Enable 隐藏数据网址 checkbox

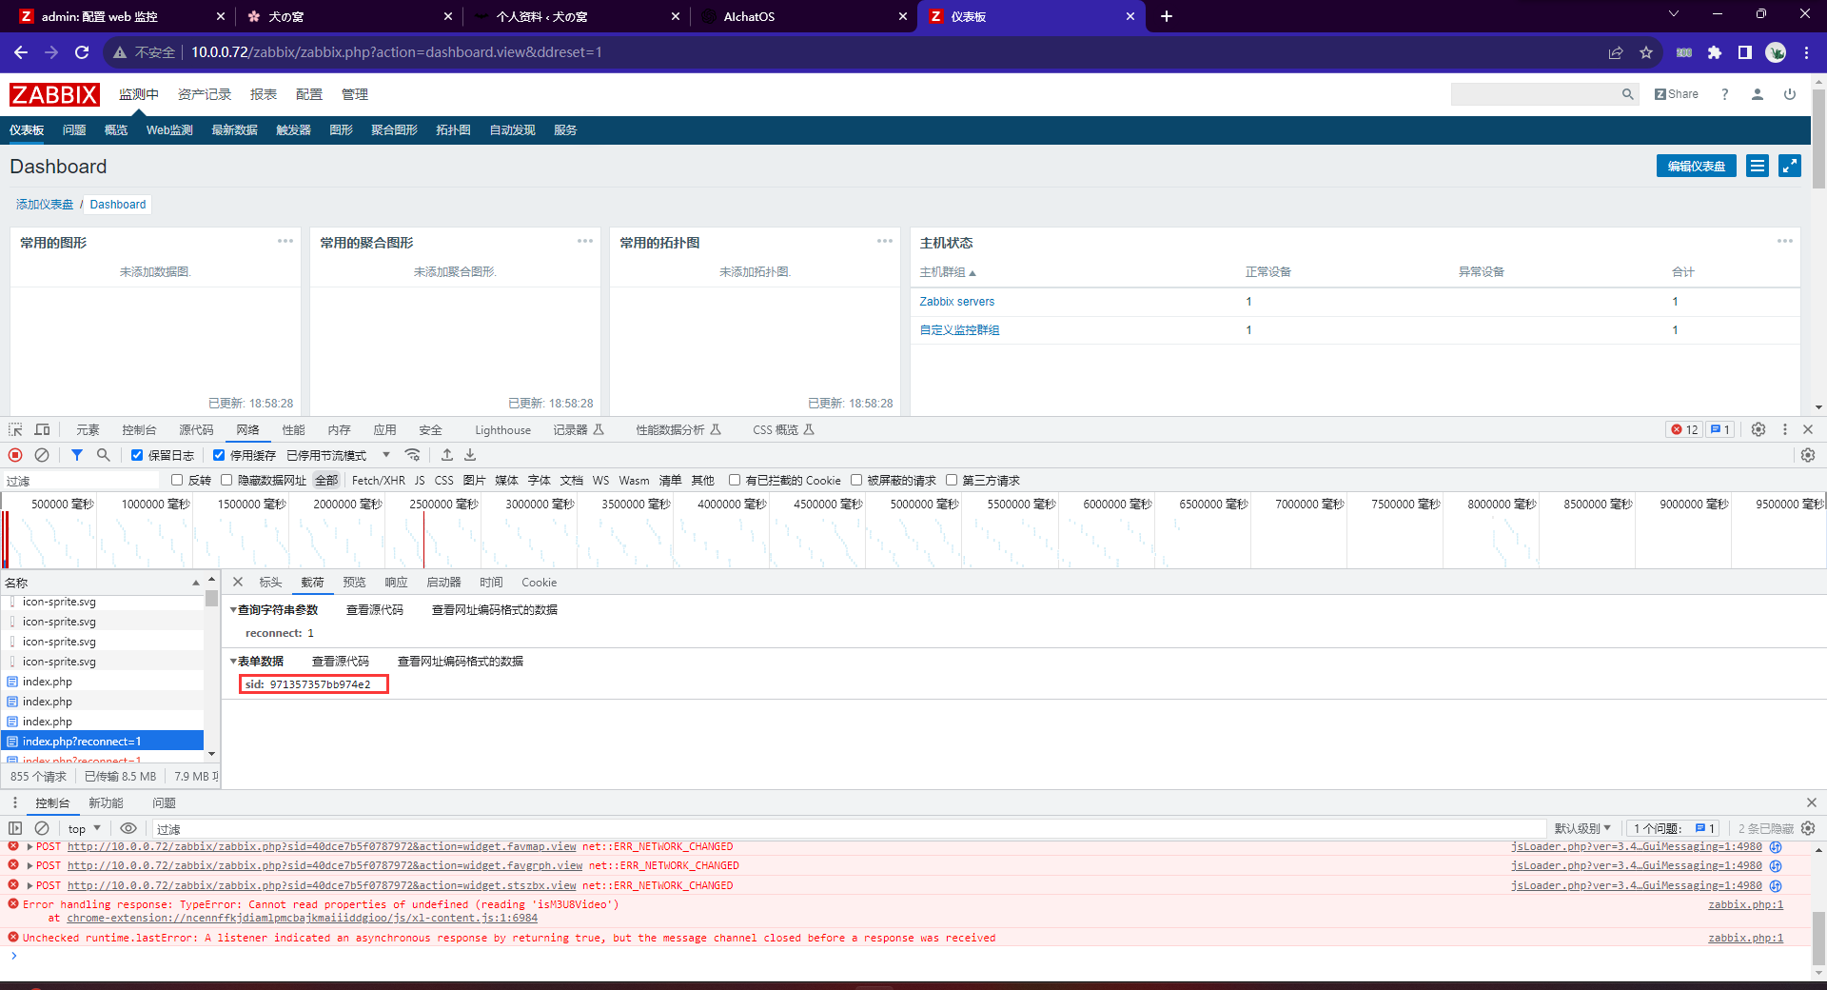pyautogui.click(x=226, y=480)
